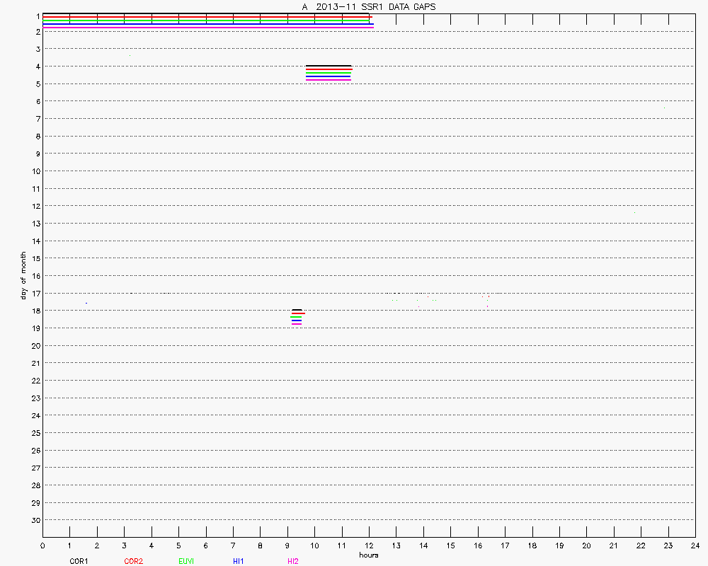708x566 pixels.
Task: Select the magenta HI2 gap bar on day 4
Action: pos(329,80)
